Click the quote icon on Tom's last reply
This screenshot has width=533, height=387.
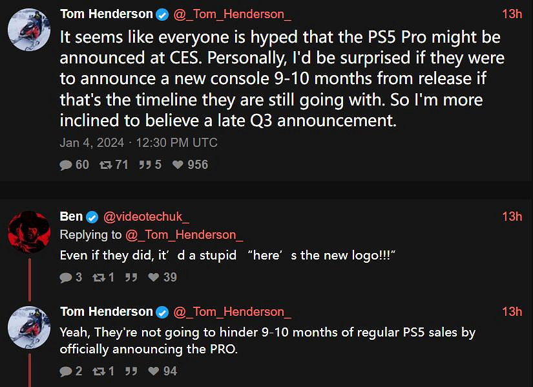pos(131,371)
